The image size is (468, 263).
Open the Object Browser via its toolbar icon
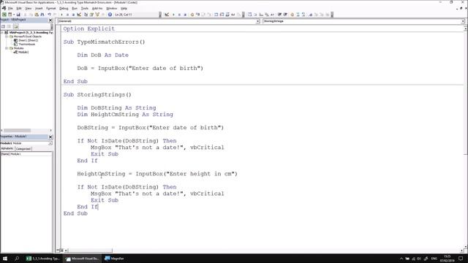click(97, 15)
